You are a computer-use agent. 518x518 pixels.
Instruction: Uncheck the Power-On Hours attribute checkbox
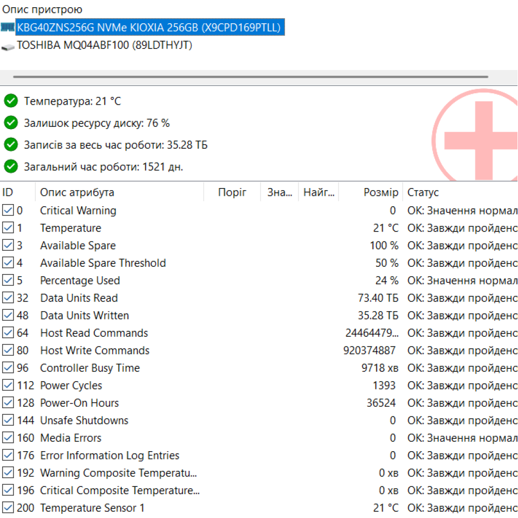point(8,403)
